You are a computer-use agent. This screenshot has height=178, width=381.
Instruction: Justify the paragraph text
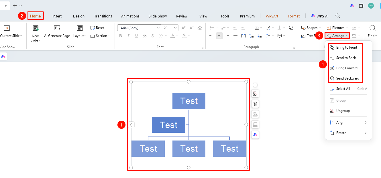(x=235, y=36)
